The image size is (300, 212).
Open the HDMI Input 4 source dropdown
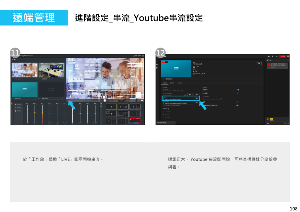[x=63, y=98]
